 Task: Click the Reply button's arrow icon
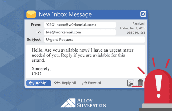point(31,83)
